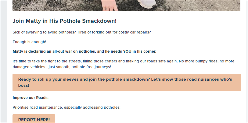Screen dimensions: 248x123
Task: Click the Improve our Roads: subheading
Action: click(31, 98)
